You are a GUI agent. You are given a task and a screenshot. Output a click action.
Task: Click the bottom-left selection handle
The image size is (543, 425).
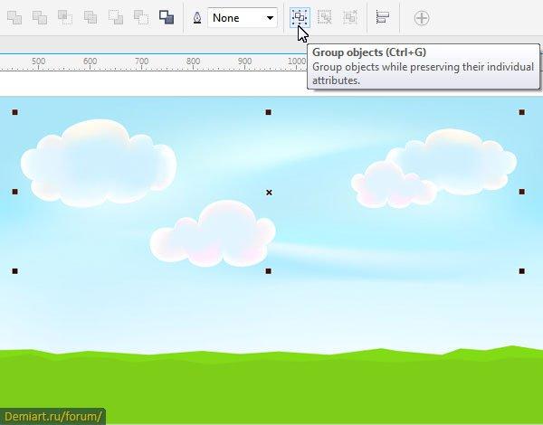[14, 271]
